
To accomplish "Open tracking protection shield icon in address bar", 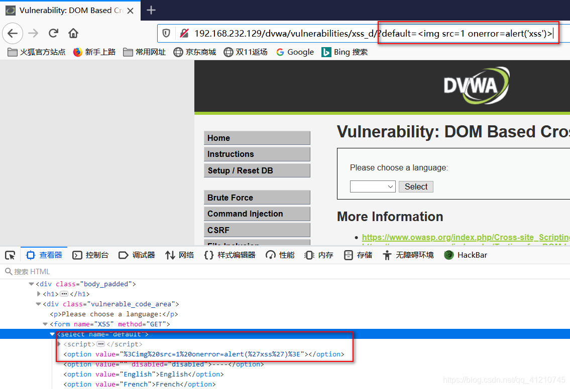I will 166,34.
